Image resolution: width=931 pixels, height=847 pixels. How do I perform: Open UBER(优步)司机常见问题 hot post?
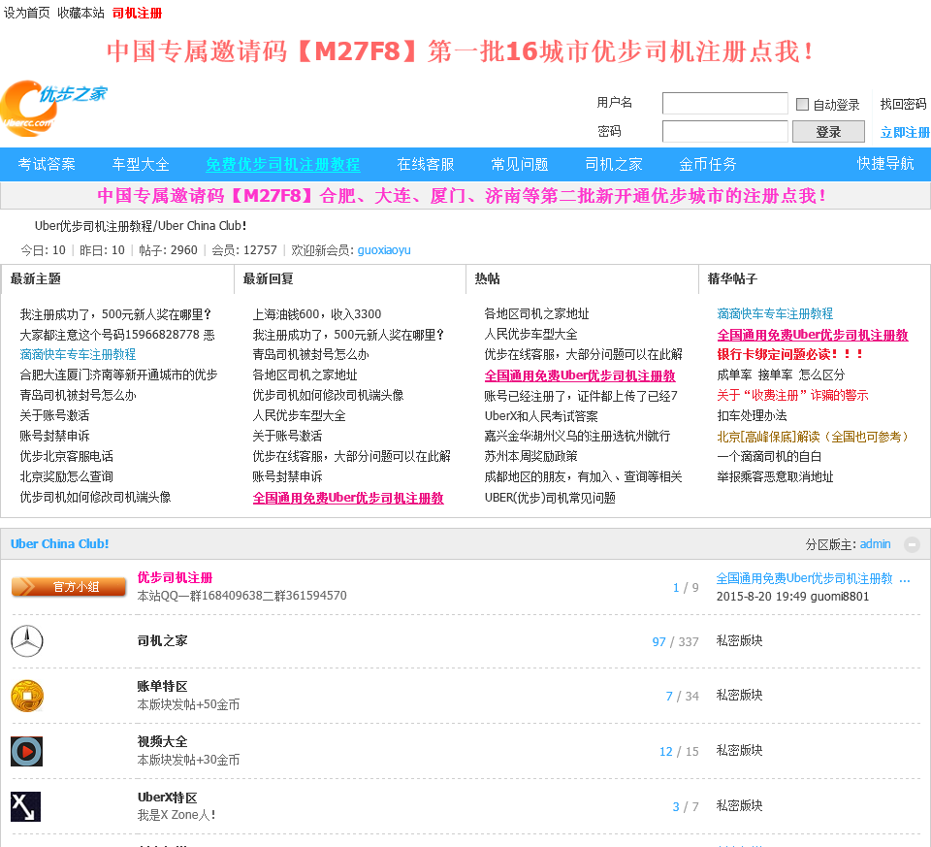[x=550, y=497]
